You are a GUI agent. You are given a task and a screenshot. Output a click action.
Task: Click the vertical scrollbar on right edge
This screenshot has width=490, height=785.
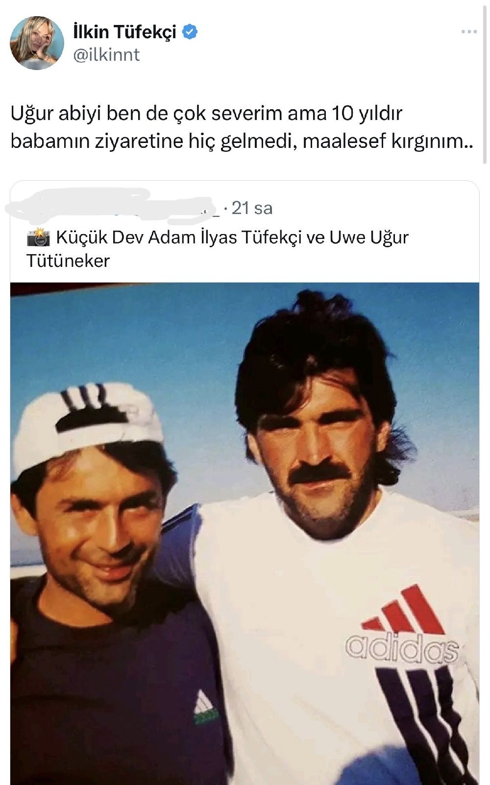pyautogui.click(x=485, y=83)
